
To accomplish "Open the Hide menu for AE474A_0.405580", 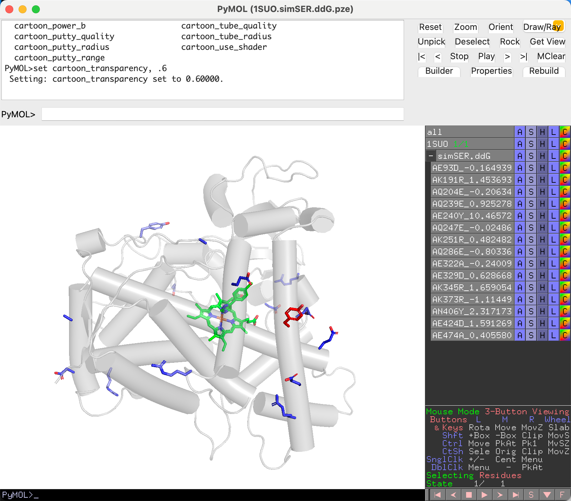I will tap(542, 335).
